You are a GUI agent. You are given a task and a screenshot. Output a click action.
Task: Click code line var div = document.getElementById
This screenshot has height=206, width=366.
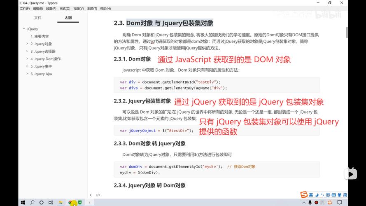[x=170, y=82]
